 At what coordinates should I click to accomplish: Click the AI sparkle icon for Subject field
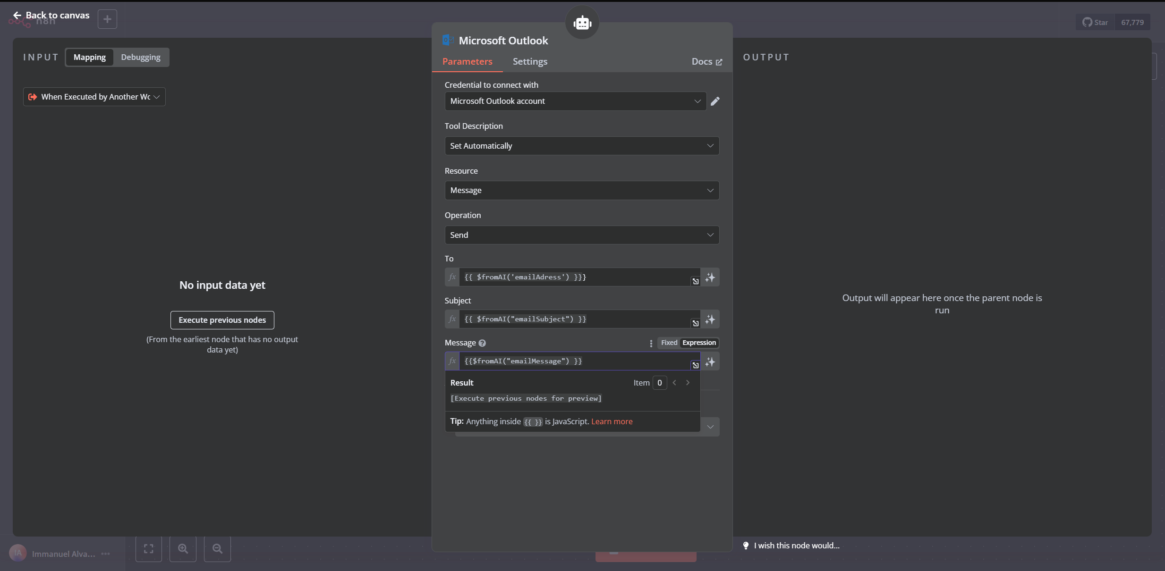710,319
